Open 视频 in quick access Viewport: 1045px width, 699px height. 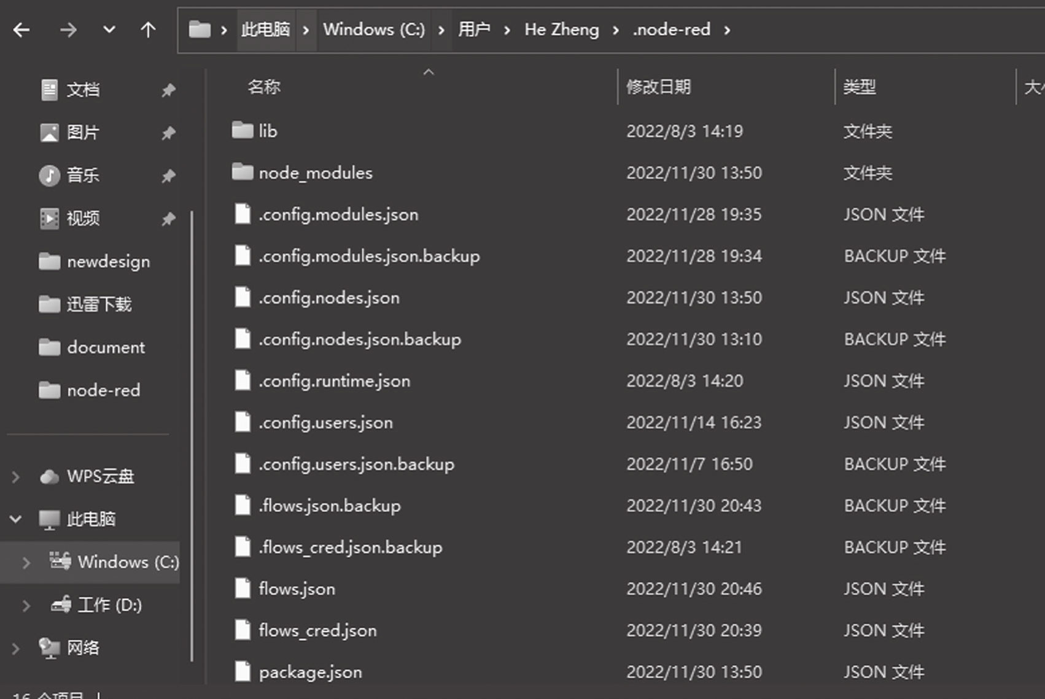(x=83, y=218)
